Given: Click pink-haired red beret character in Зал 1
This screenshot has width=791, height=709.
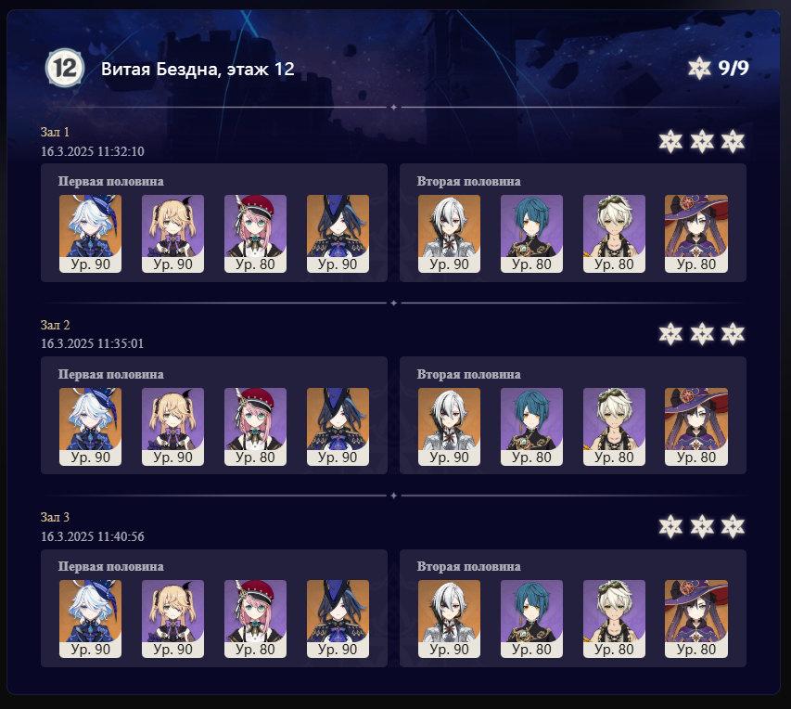Looking at the screenshot, I should pyautogui.click(x=255, y=234).
